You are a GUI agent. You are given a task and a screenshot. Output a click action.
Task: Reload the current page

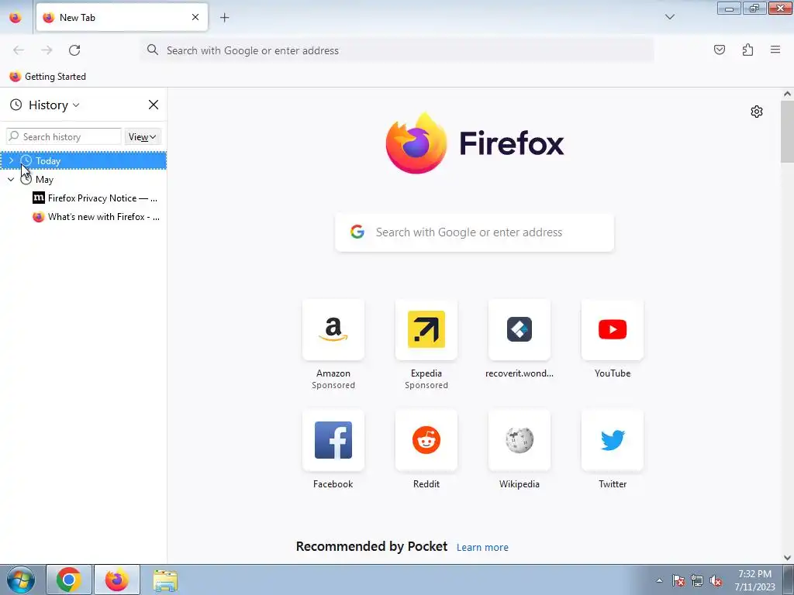coord(74,50)
